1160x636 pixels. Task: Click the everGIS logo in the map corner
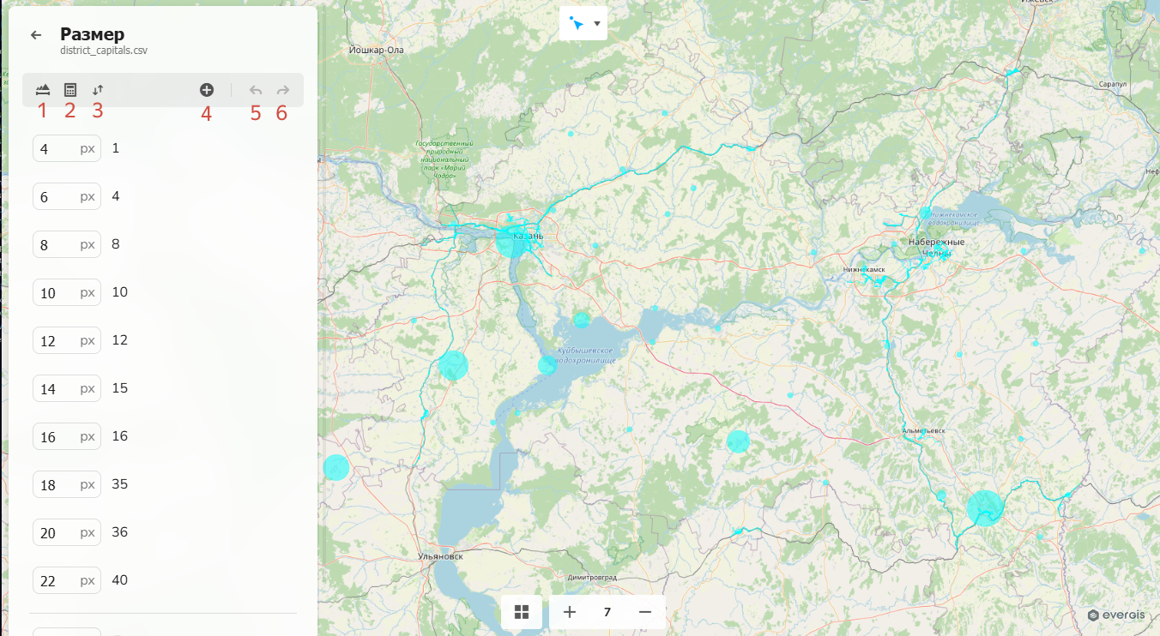pyautogui.click(x=1118, y=615)
